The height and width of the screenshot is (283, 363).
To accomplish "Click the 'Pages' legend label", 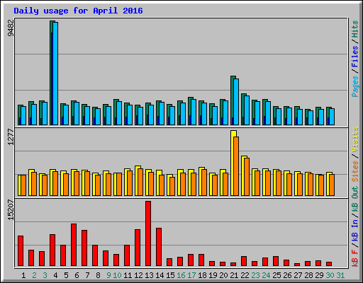I will (x=355, y=86).
